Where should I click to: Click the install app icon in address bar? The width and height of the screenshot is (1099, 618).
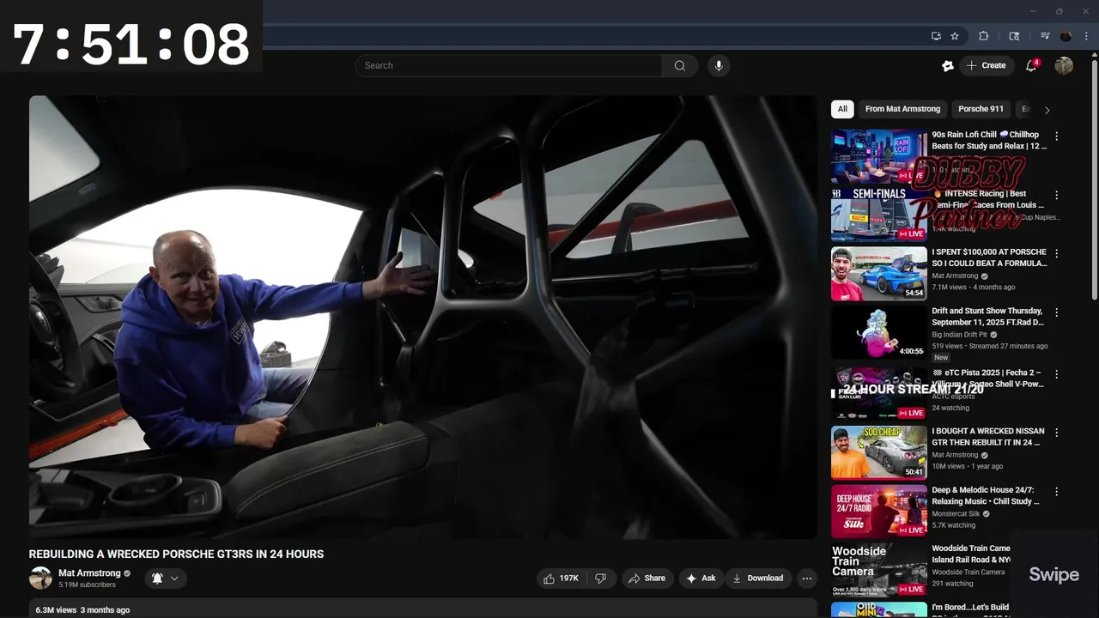point(936,36)
